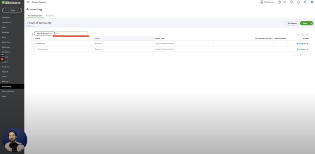This screenshot has width=315, height=154.
Task: Go back via All Lists link
Action: click(30, 26)
